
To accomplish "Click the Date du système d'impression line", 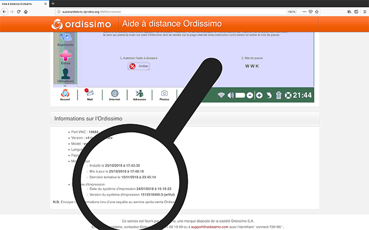I will click(131, 189).
